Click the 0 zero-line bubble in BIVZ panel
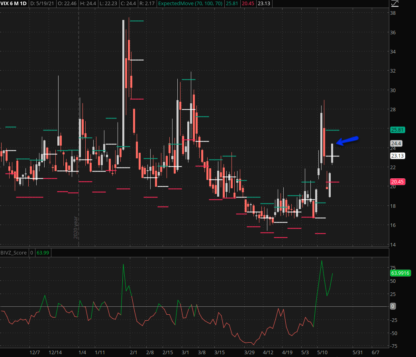 (392, 306)
